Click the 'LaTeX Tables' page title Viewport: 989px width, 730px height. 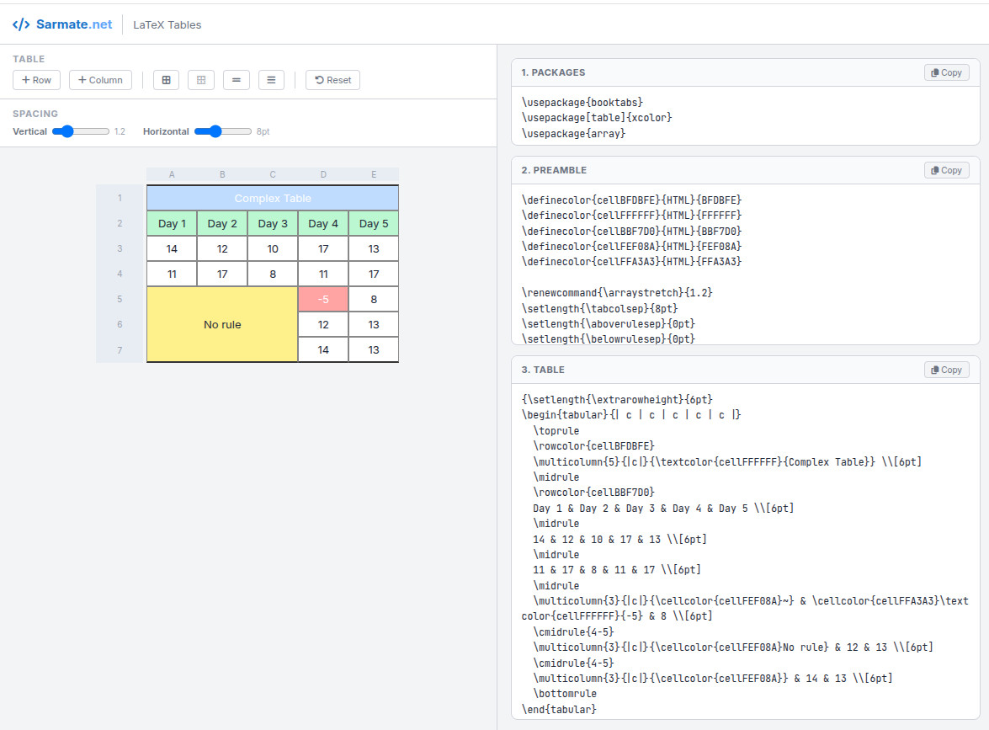coord(167,25)
